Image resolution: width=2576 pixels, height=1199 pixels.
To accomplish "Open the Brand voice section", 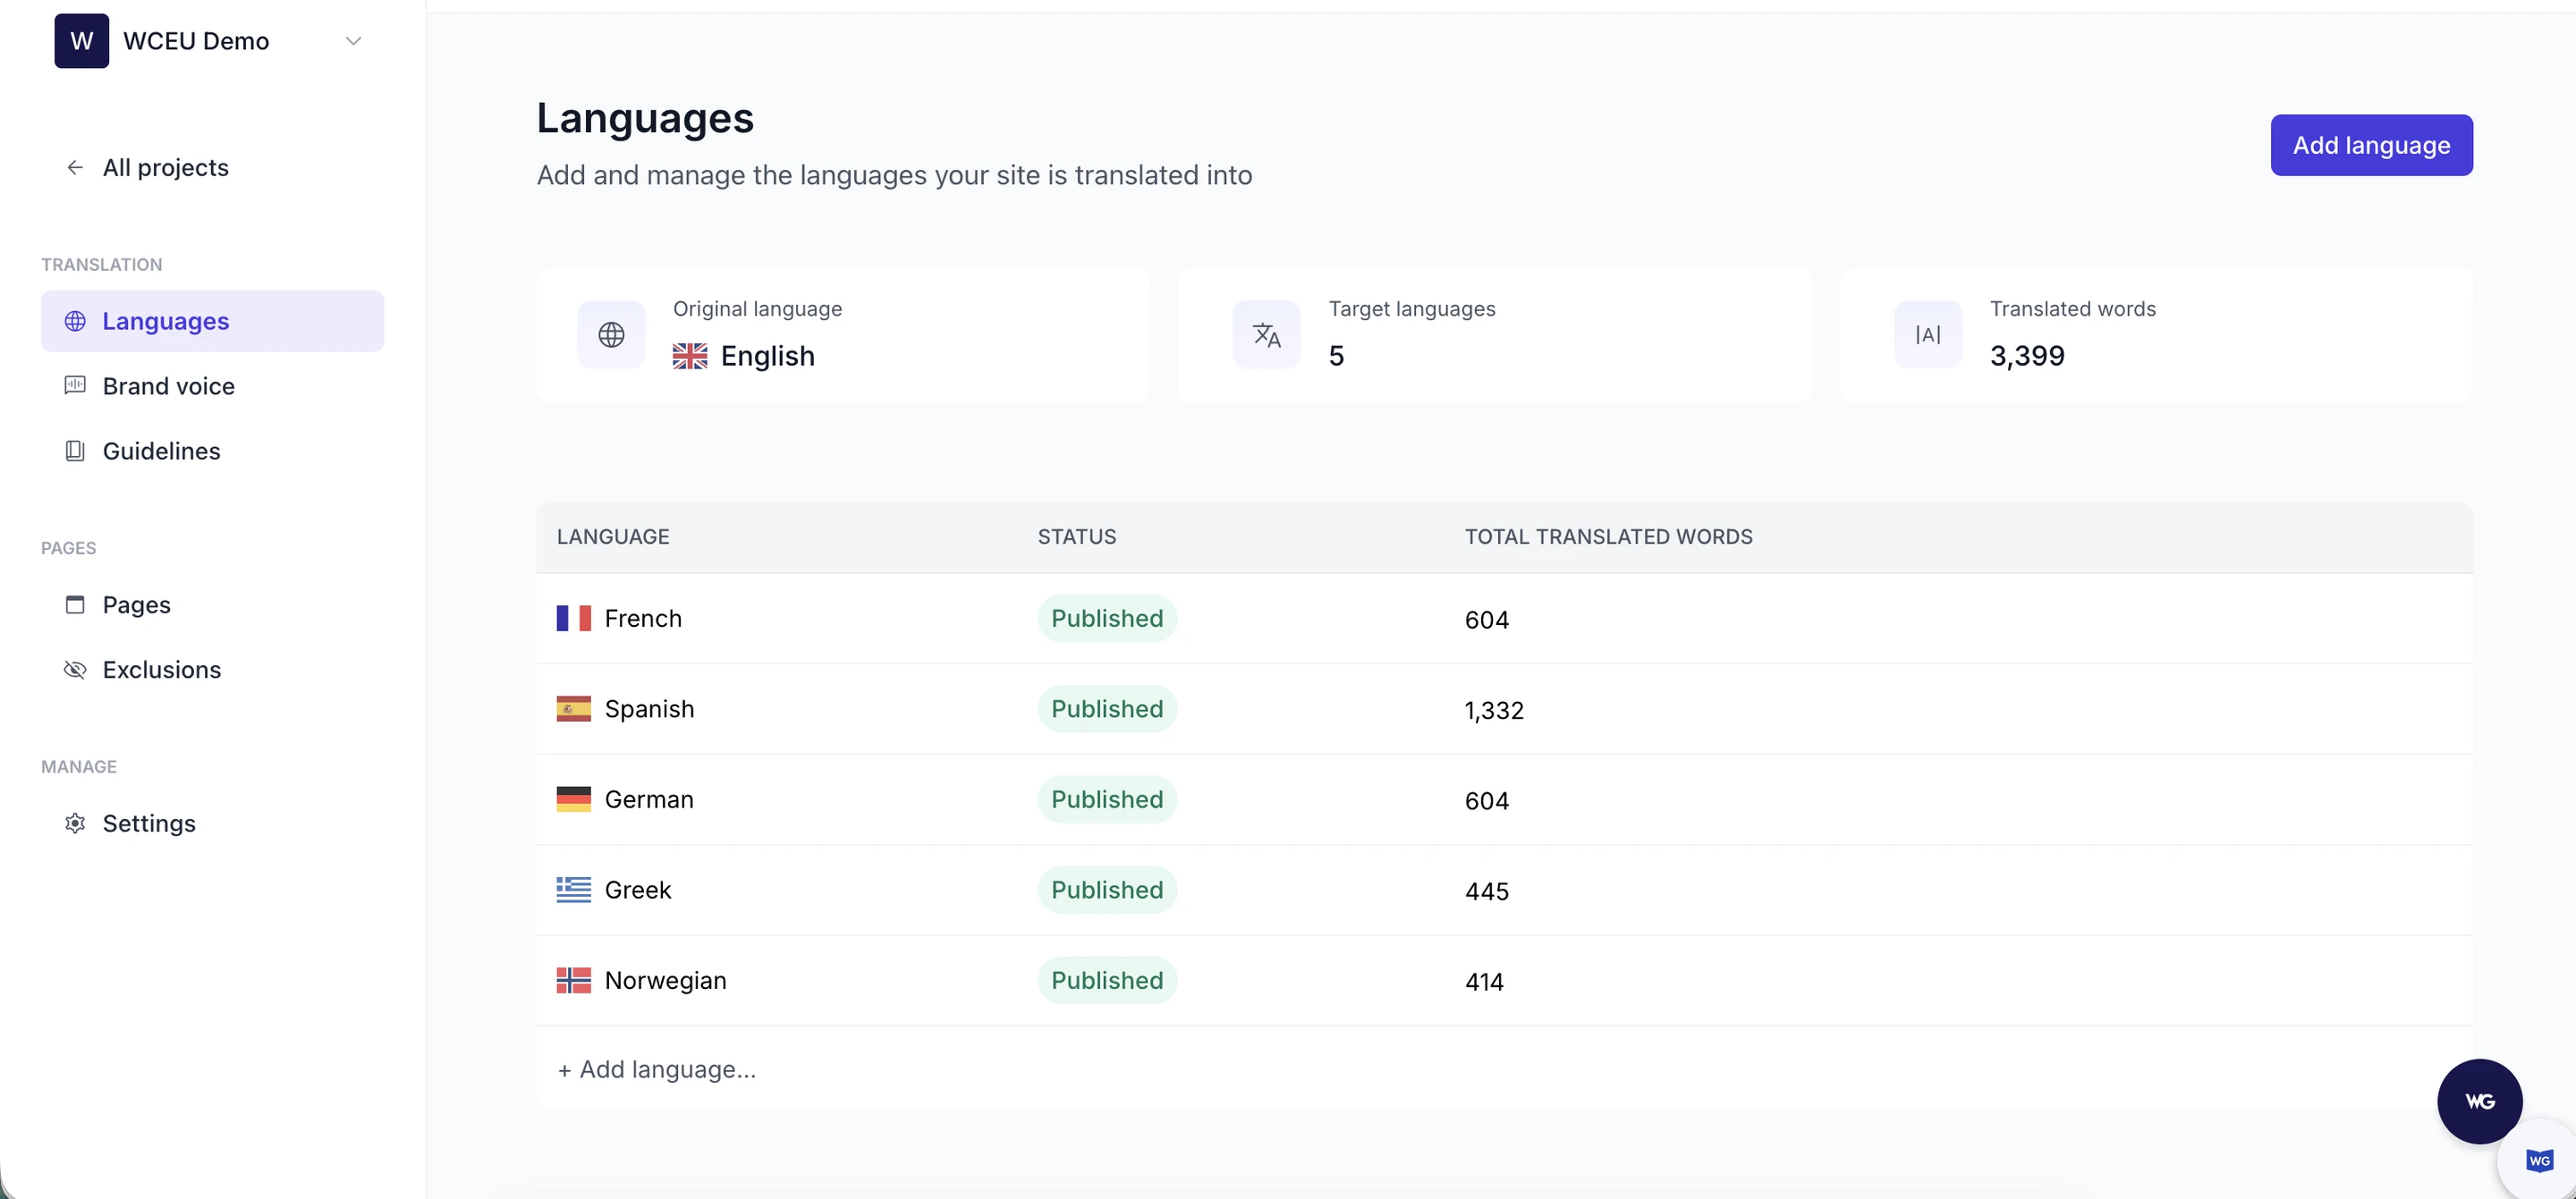I will (169, 386).
